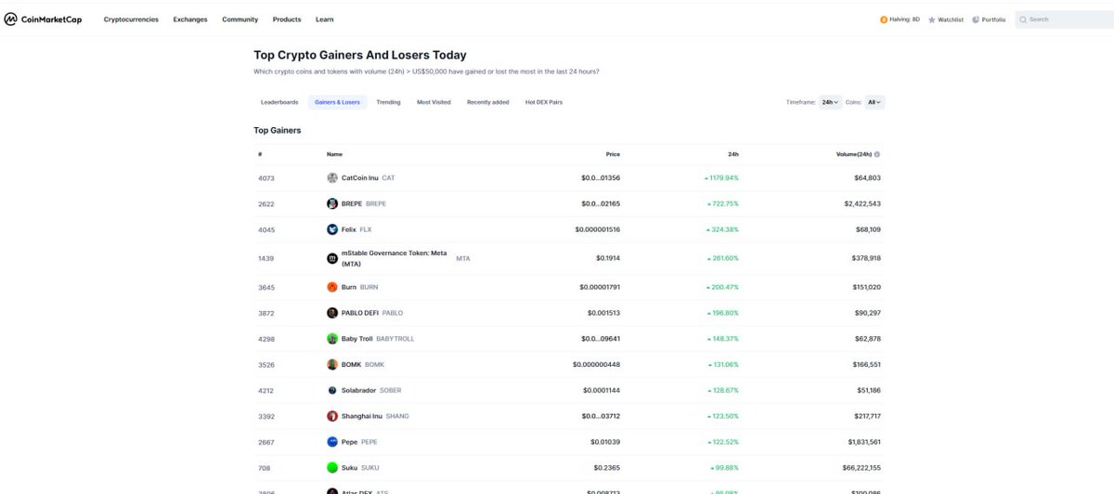Click the 99.88% gain value
The height and width of the screenshot is (494, 1114).
click(725, 468)
